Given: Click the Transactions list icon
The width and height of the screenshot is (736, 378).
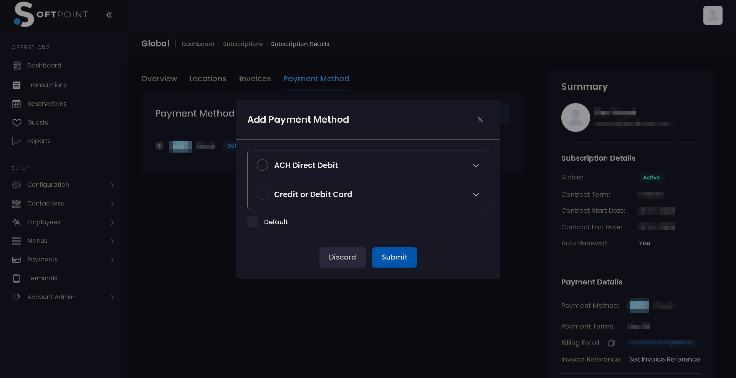Looking at the screenshot, I should [17, 85].
